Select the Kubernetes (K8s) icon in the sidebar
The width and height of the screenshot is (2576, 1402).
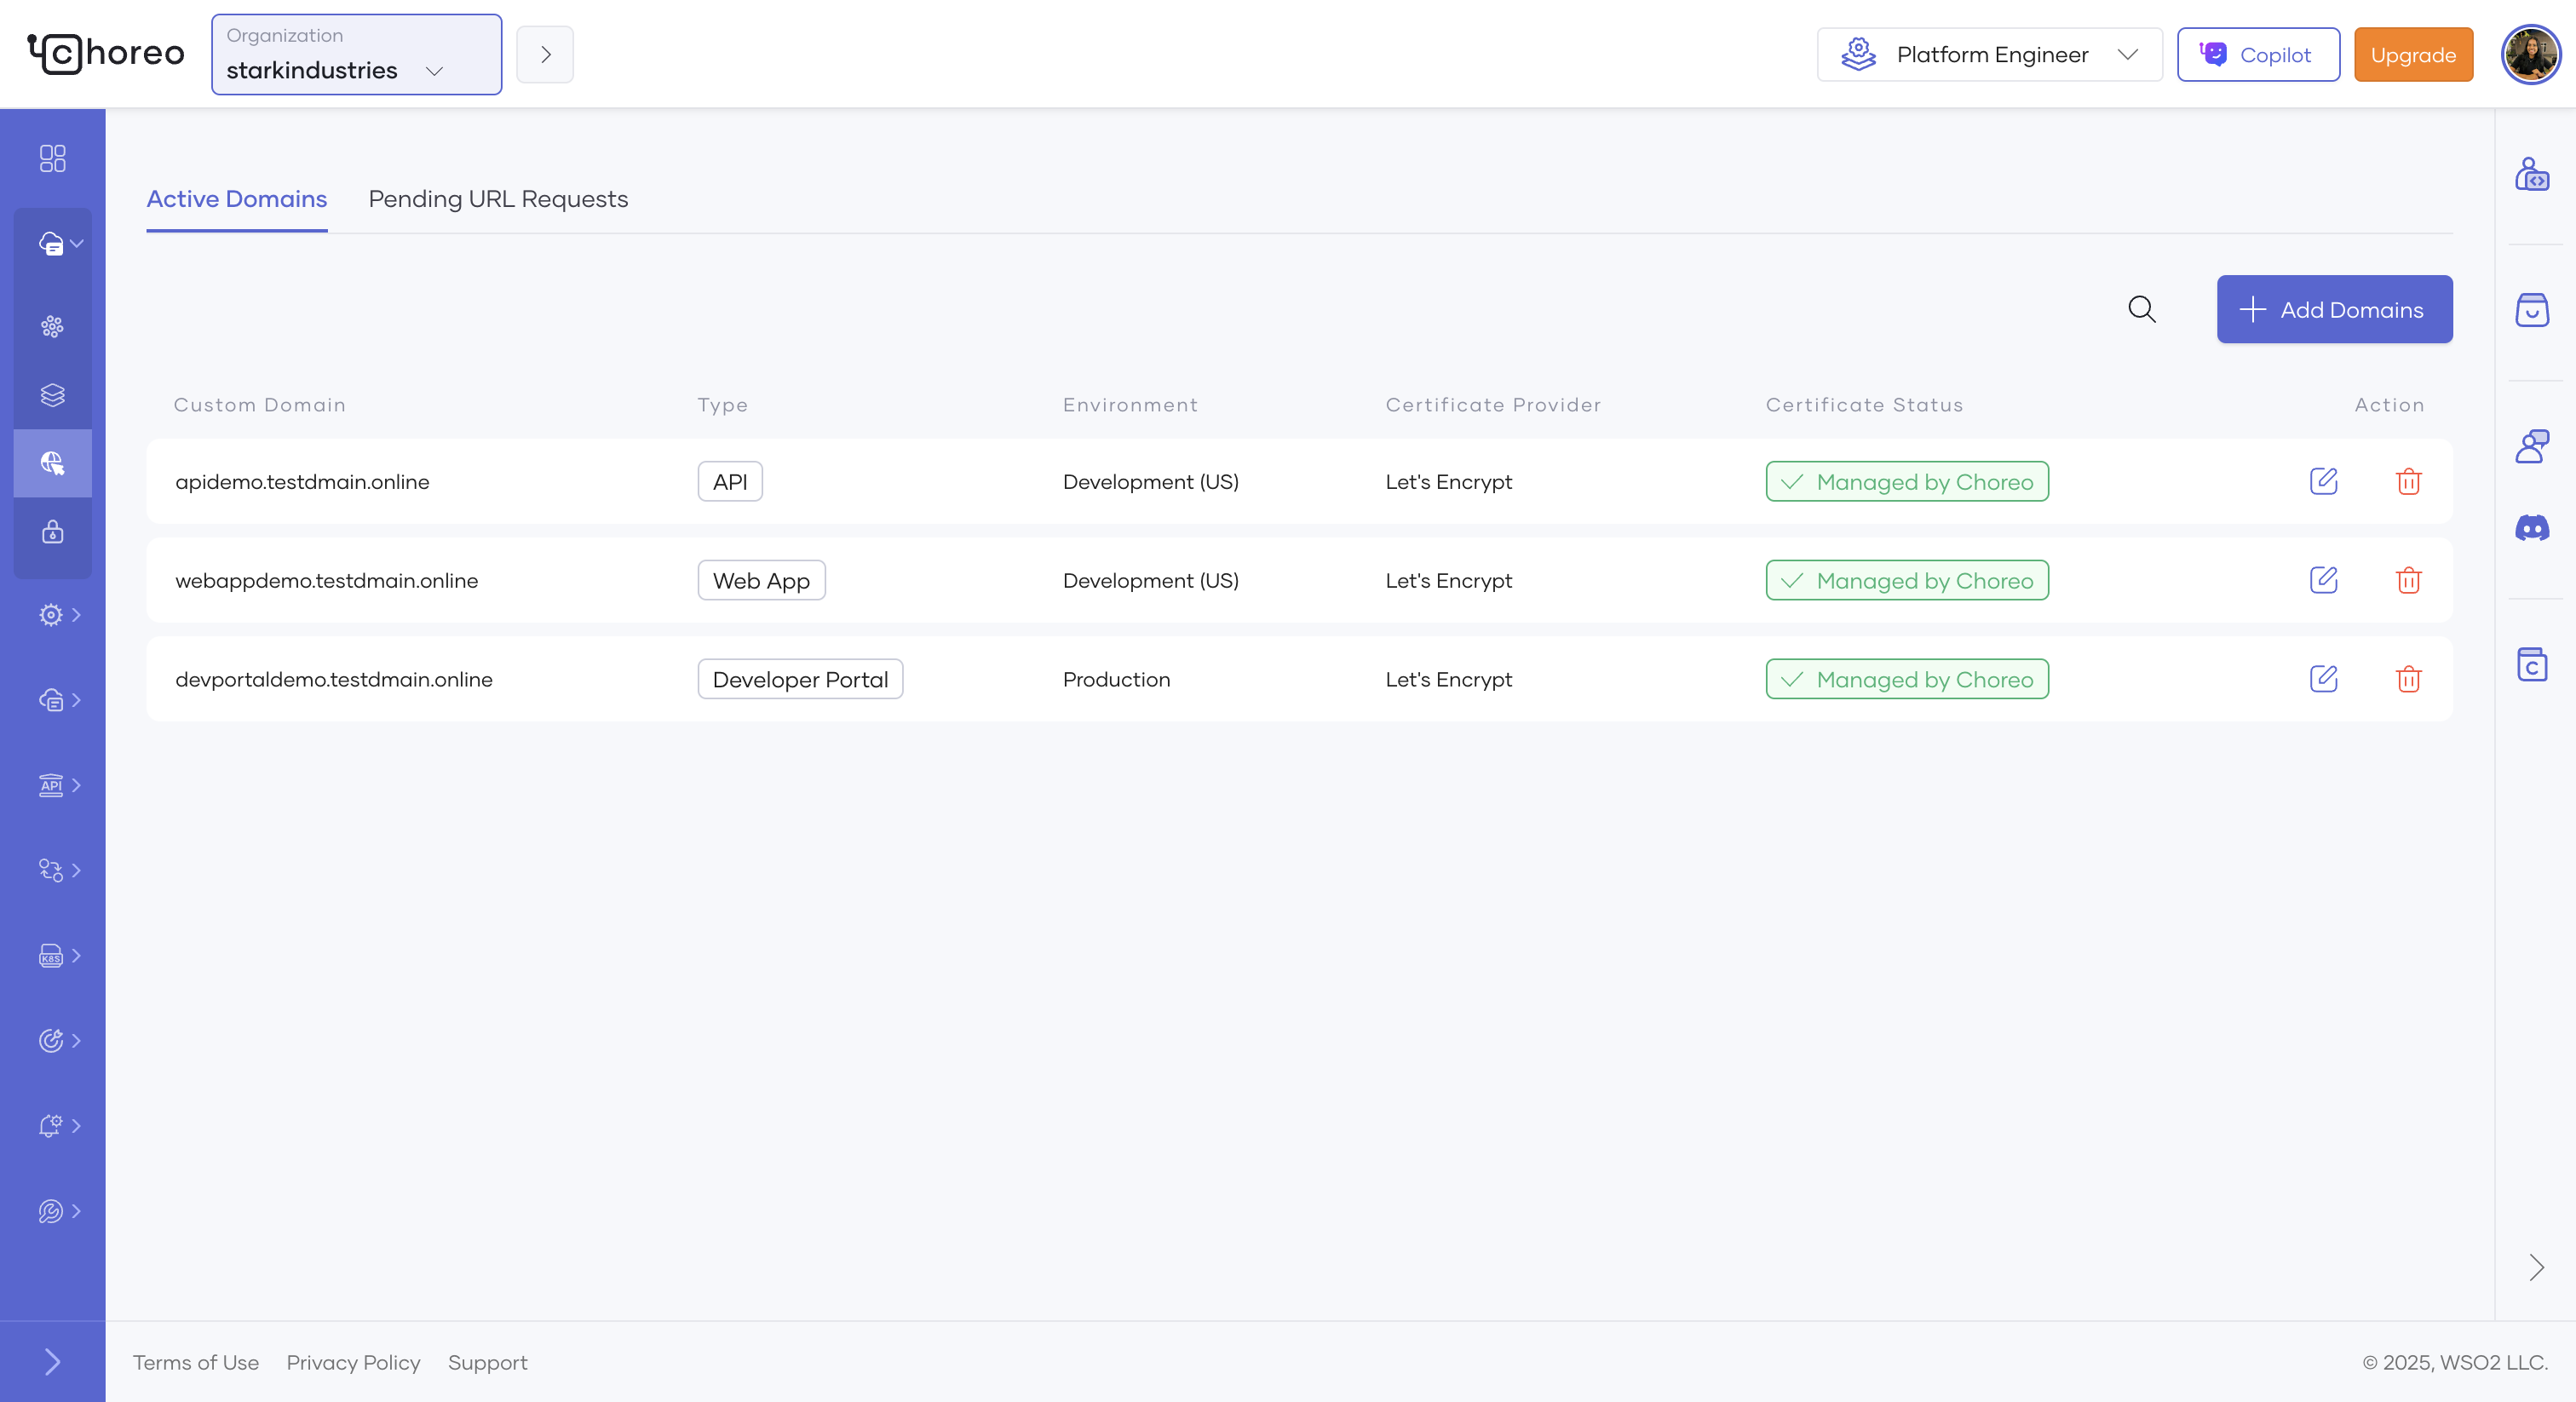[x=52, y=956]
